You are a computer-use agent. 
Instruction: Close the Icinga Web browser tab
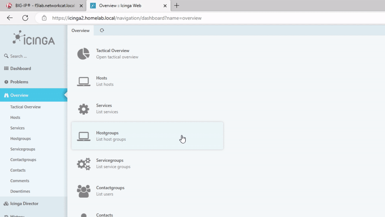click(165, 6)
